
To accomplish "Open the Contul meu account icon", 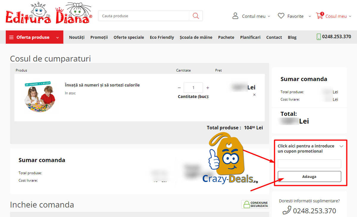I will coord(235,16).
